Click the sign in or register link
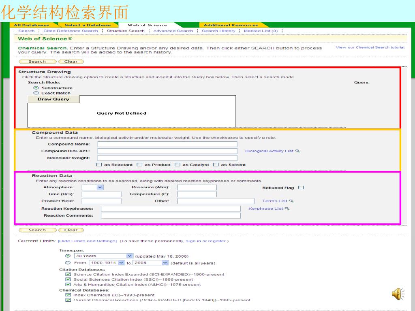The width and height of the screenshot is (415, 311). point(206,241)
